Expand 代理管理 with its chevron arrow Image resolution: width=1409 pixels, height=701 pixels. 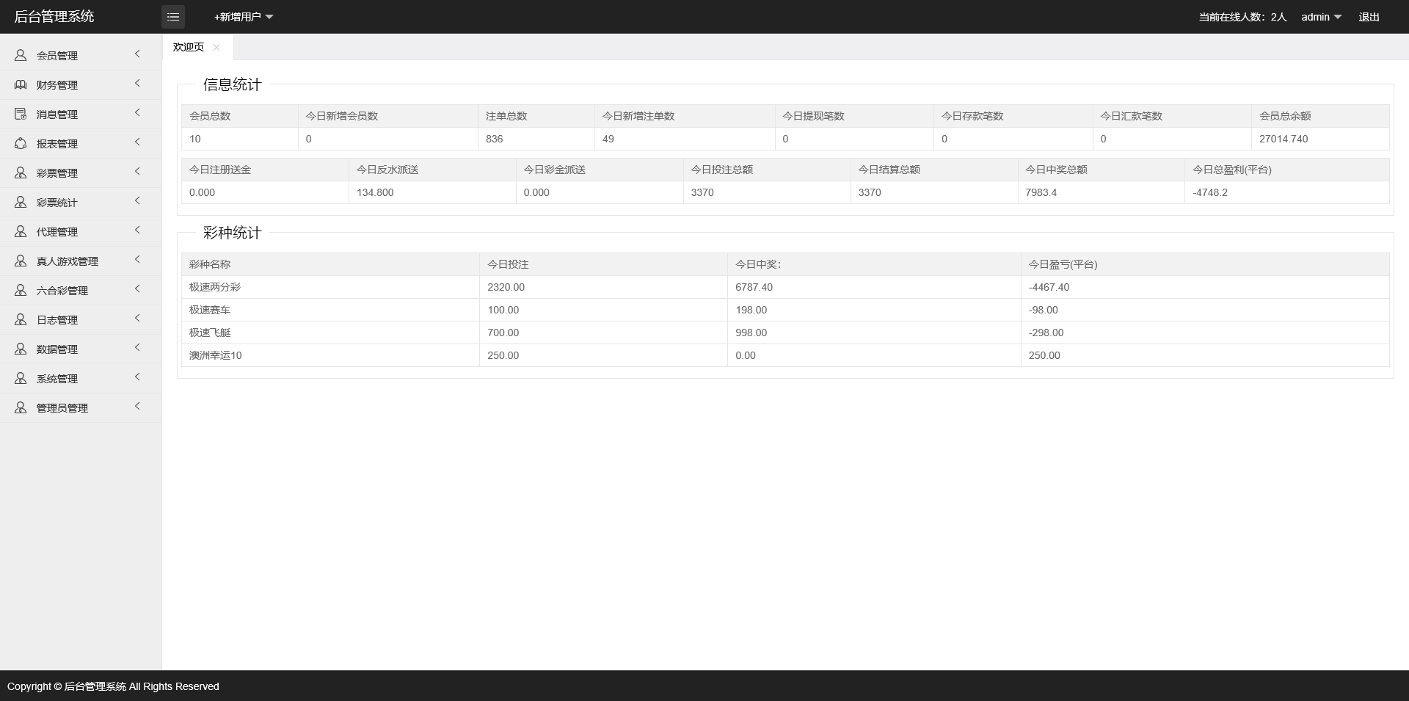coord(137,230)
